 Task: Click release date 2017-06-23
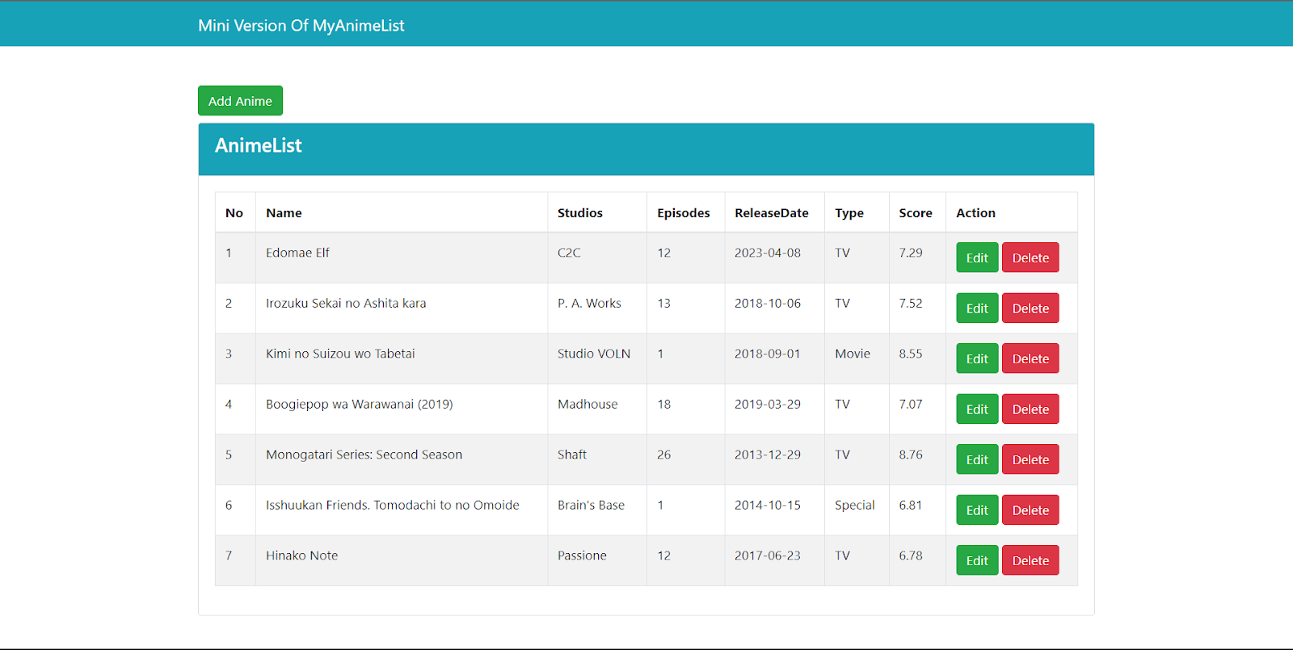point(768,556)
